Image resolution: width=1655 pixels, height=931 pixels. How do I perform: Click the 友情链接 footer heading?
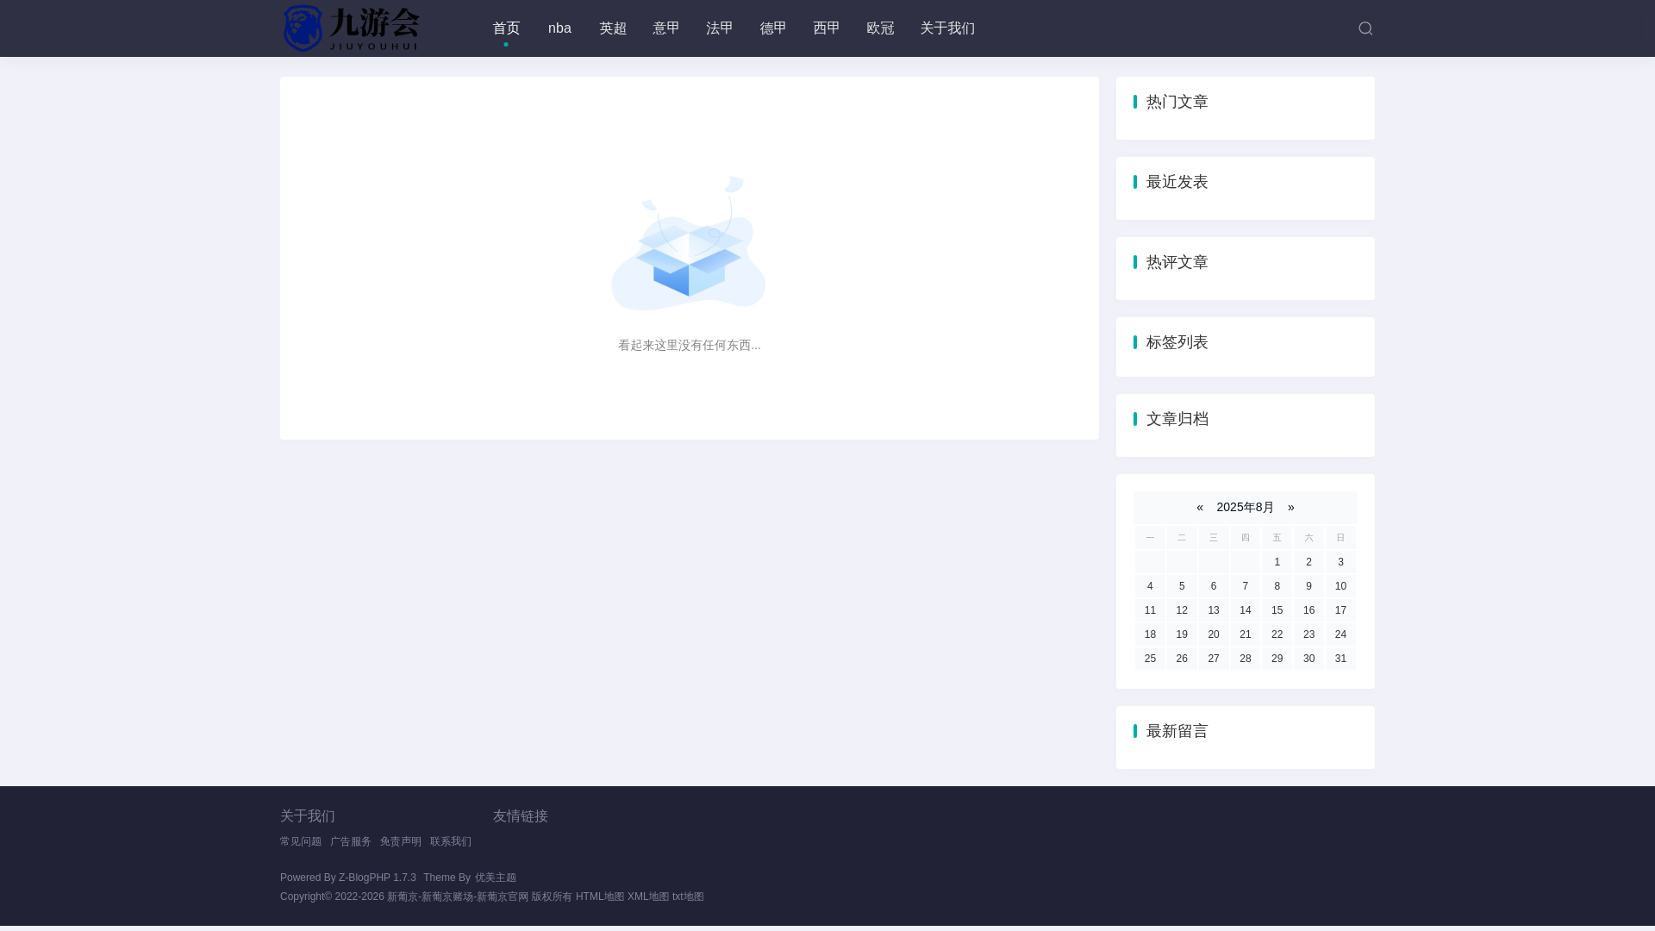(521, 816)
